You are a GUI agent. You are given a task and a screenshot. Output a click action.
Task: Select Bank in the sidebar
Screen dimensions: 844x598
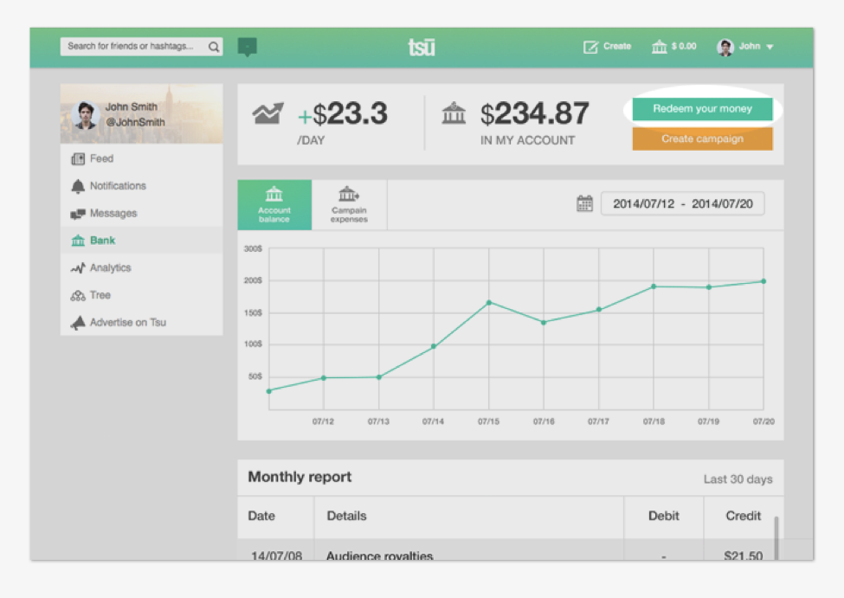click(x=142, y=240)
